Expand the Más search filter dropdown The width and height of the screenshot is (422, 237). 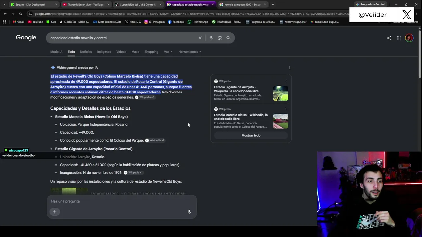168,52
